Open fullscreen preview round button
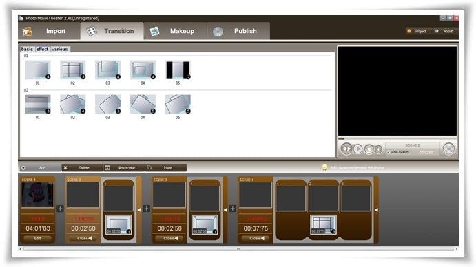 (x=448, y=149)
